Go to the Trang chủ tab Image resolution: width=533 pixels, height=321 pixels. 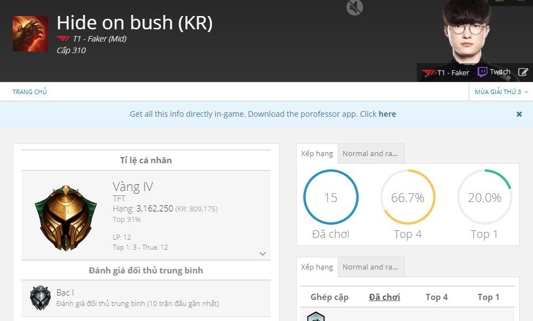29,92
